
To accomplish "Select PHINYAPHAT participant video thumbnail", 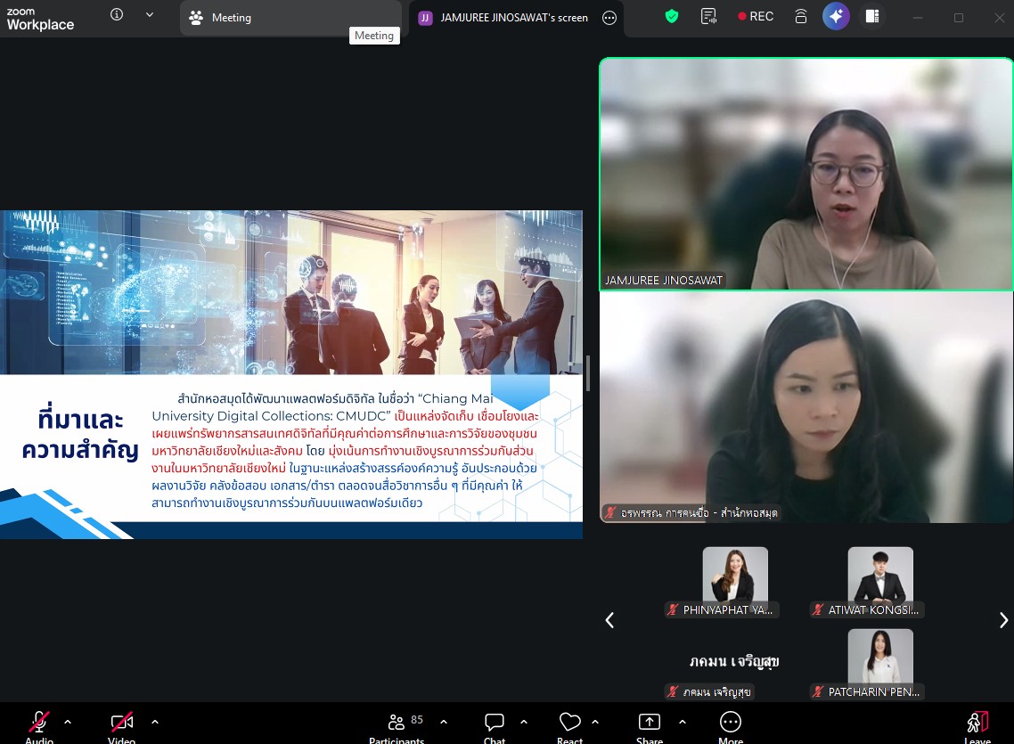I will click(x=734, y=576).
